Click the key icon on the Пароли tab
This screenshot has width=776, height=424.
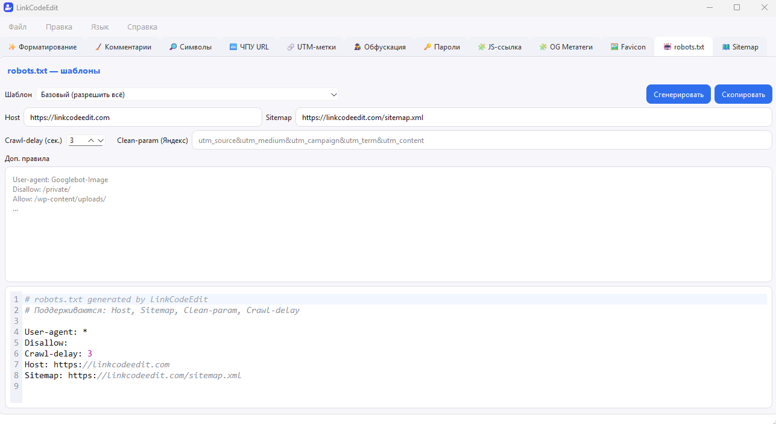pyautogui.click(x=427, y=47)
